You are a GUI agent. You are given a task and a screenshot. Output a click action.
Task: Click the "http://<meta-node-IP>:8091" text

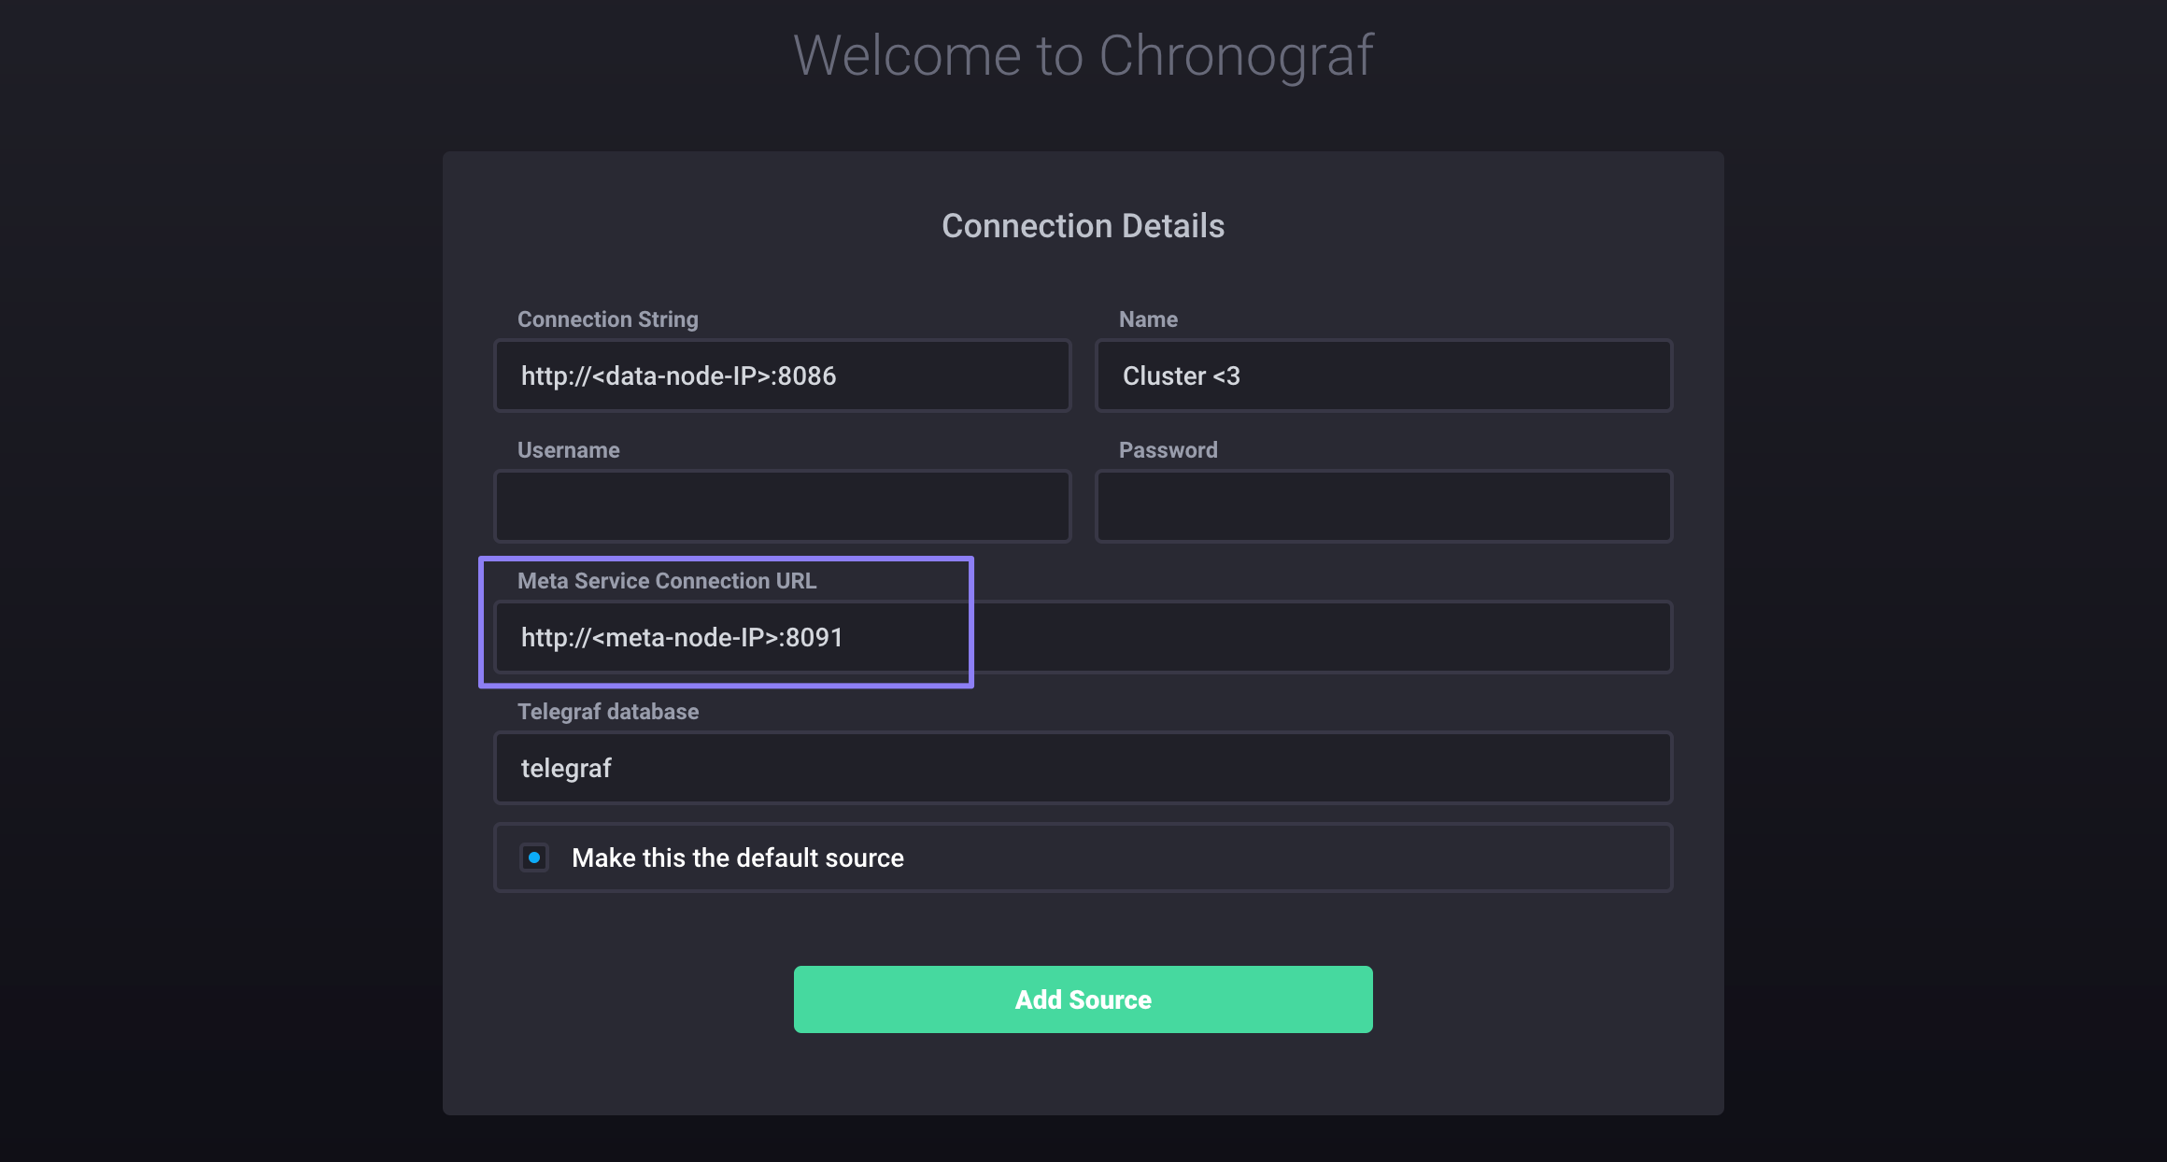(681, 637)
